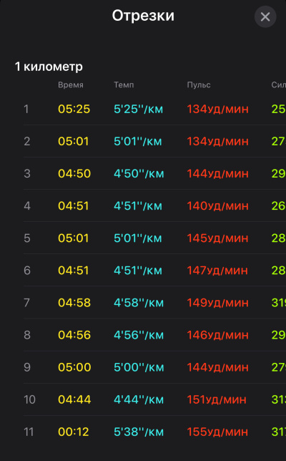Select split 7 pace 4'58''/км

pyautogui.click(x=139, y=303)
